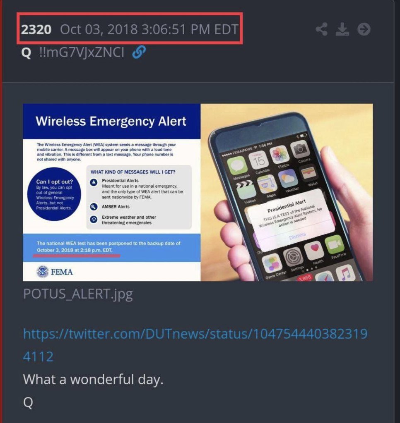Viewport: 400px width, 423px height.
Task: Click the Presidential Alert popup on phone
Action: (x=291, y=218)
